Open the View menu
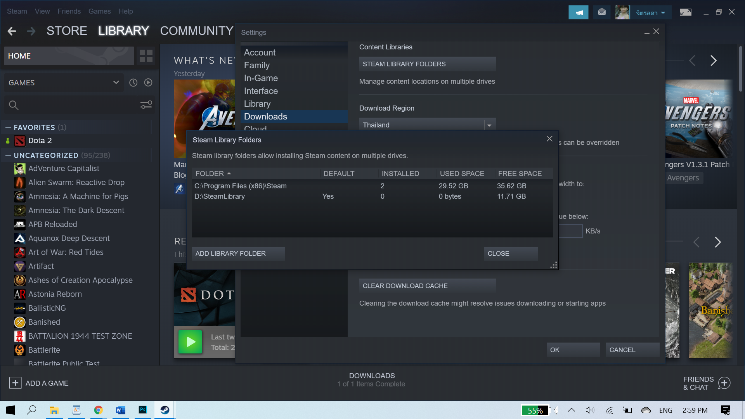This screenshot has height=419, width=745. point(42,11)
